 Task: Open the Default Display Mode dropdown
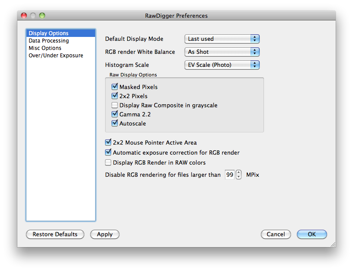click(222, 39)
